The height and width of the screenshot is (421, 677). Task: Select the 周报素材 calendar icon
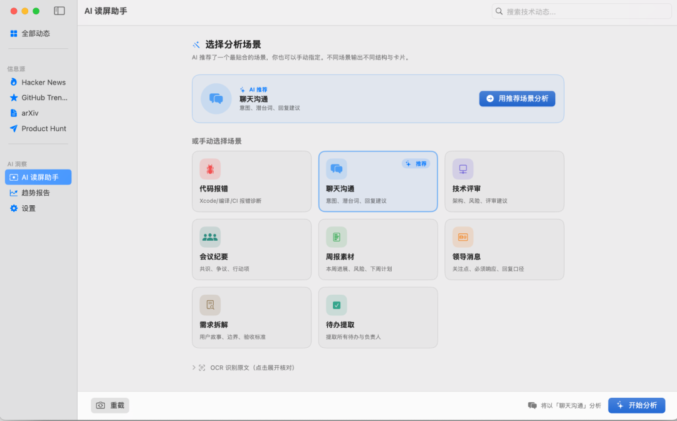337,237
